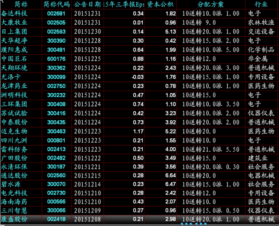Select stock name 三环集团
This screenshot has width=279, height=226.
pos(14,104)
